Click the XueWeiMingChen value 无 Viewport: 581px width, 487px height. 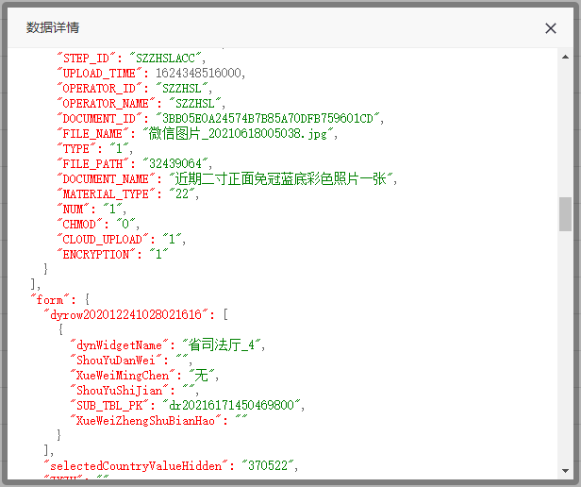tap(199, 375)
